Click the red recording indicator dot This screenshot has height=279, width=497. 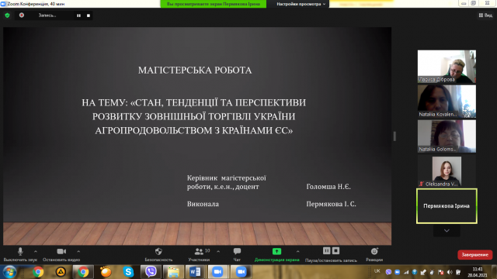(x=22, y=15)
